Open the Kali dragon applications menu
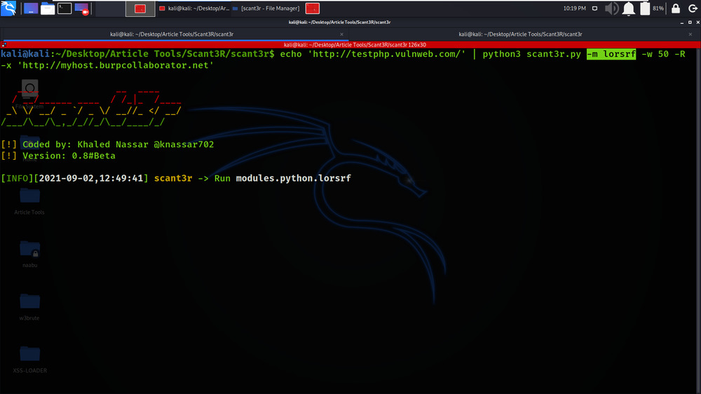Viewport: 701px width, 394px height. (8, 8)
